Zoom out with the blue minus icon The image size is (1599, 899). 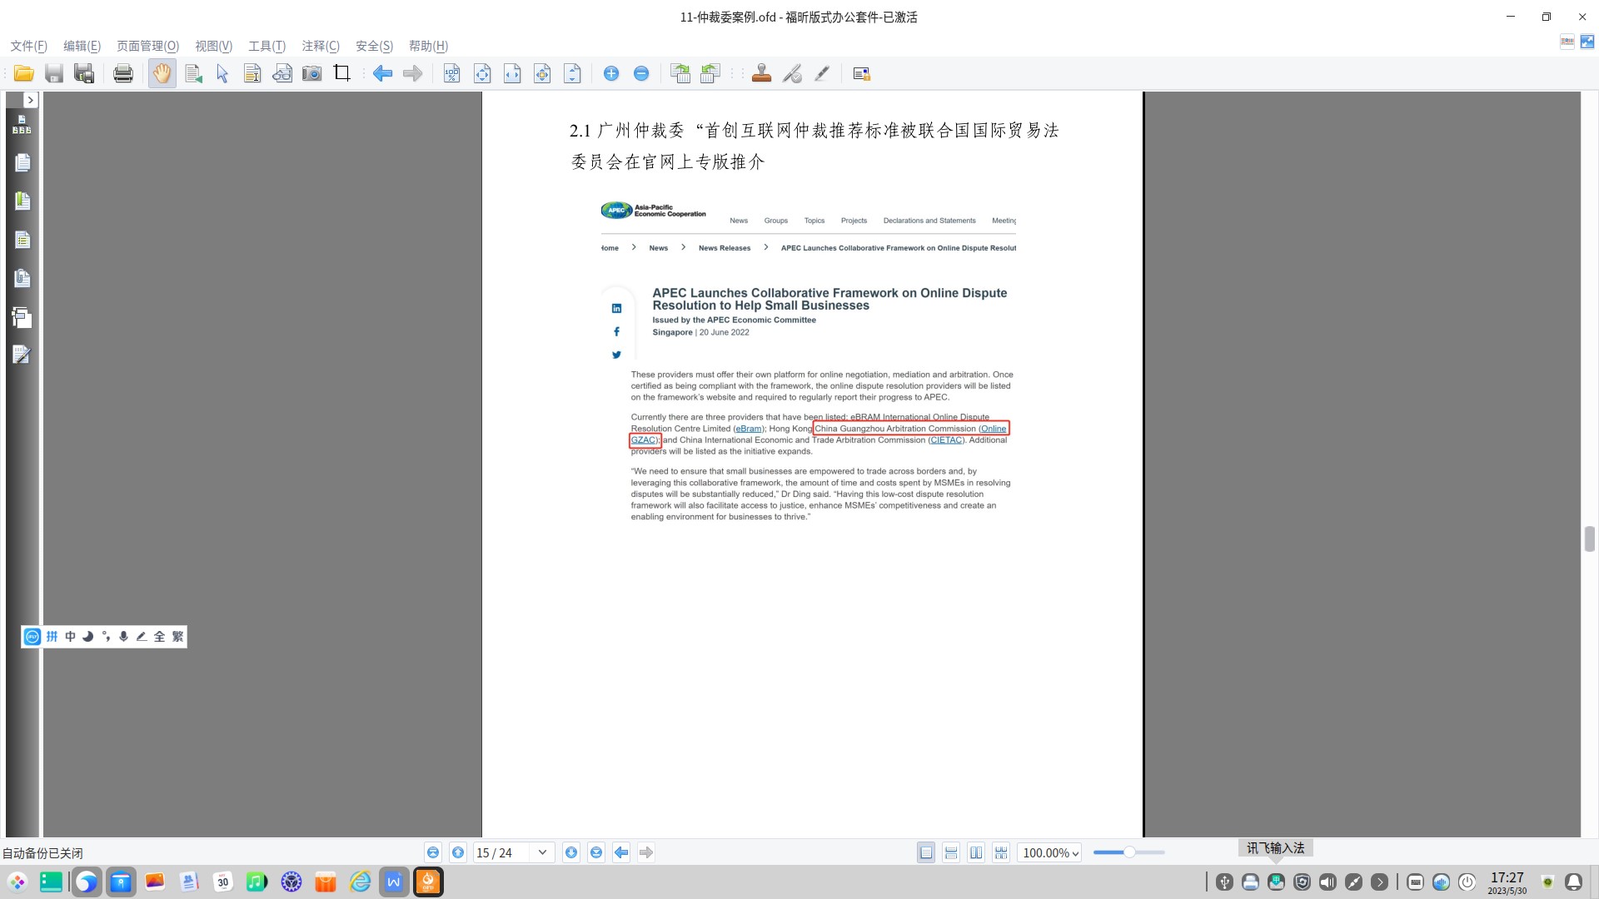(x=641, y=74)
